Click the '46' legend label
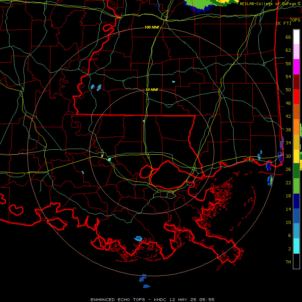Image resolution: width=302 pixels, height=302 pixels. 288,103
